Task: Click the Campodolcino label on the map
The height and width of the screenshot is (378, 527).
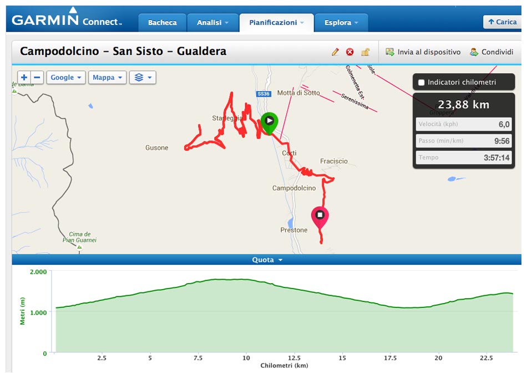Action: pyautogui.click(x=294, y=188)
